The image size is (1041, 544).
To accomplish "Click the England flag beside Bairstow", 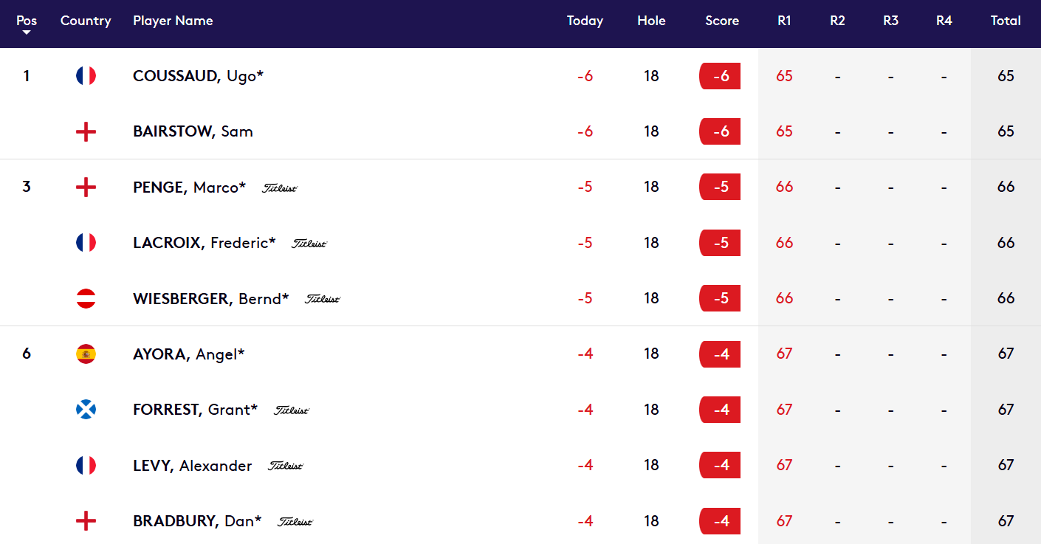I will (86, 132).
